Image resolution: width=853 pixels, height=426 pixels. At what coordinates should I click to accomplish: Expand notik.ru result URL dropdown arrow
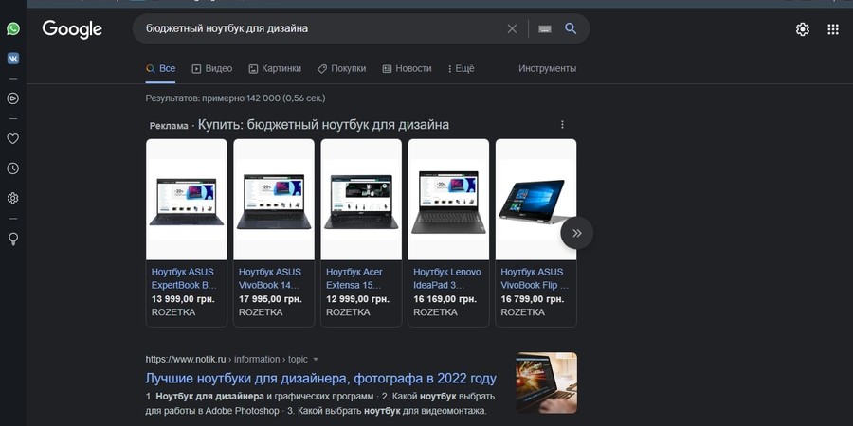pyautogui.click(x=316, y=360)
